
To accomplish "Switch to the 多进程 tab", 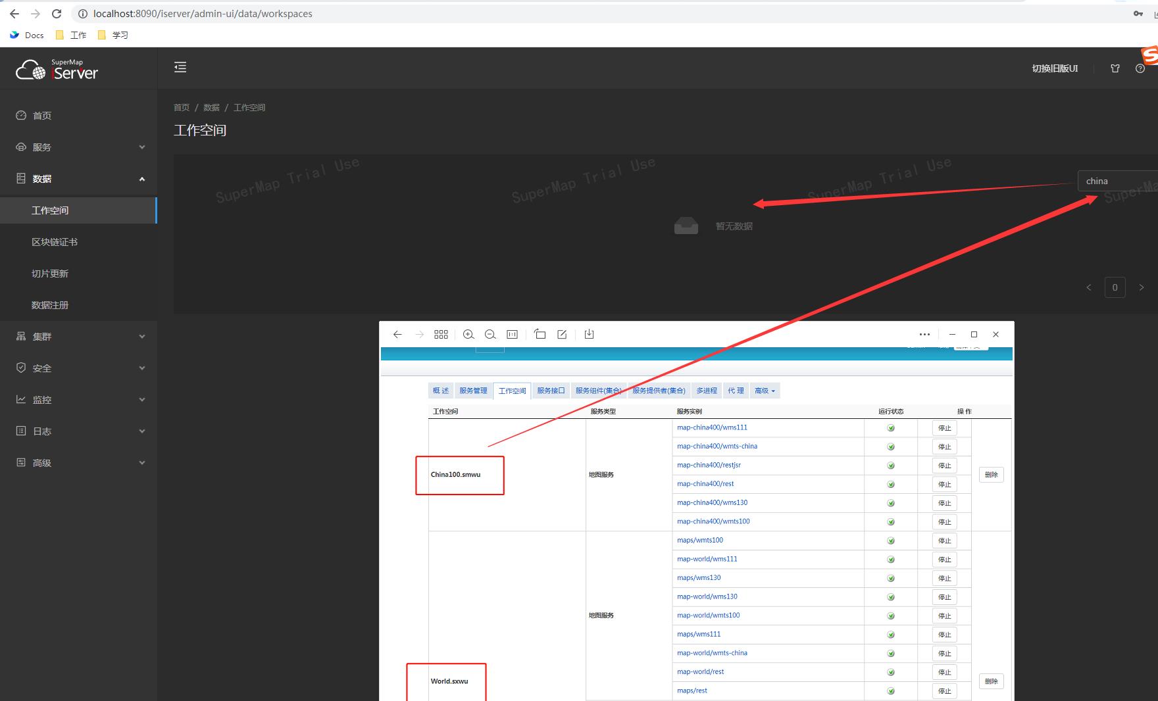I will click(x=707, y=391).
